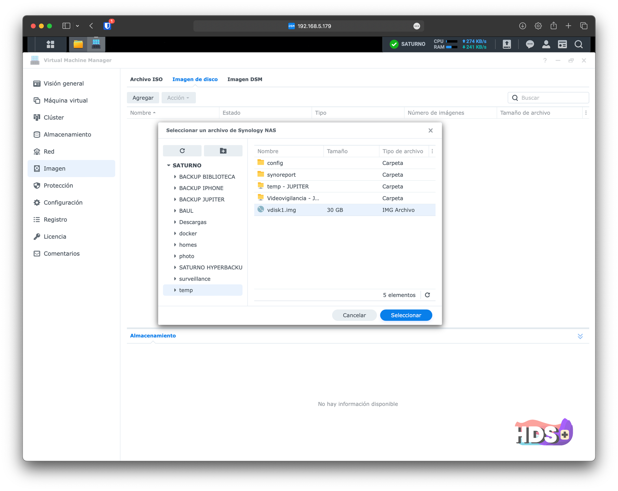Open Red in sidebar
618x491 pixels.
click(71, 152)
